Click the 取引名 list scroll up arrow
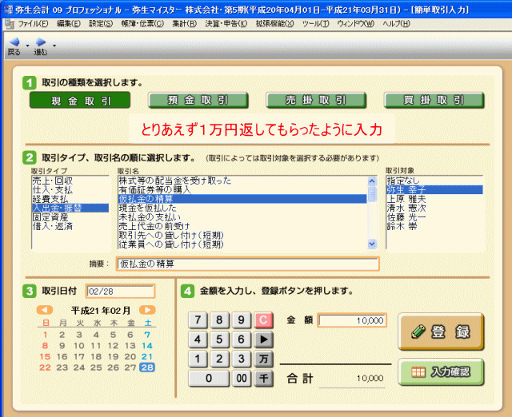The height and width of the screenshot is (417, 512). 372,181
